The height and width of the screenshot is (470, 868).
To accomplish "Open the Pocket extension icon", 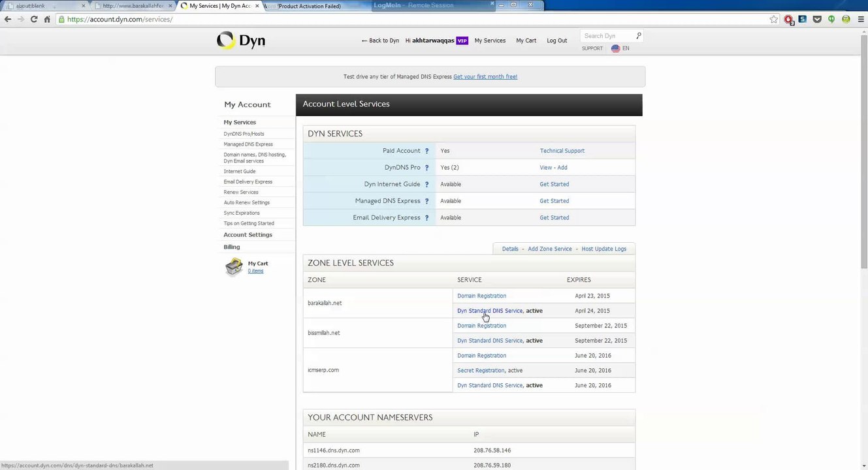I will click(817, 20).
